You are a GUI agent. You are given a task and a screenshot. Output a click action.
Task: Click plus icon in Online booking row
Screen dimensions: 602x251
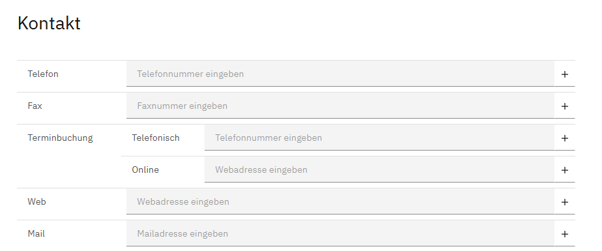coord(564,170)
